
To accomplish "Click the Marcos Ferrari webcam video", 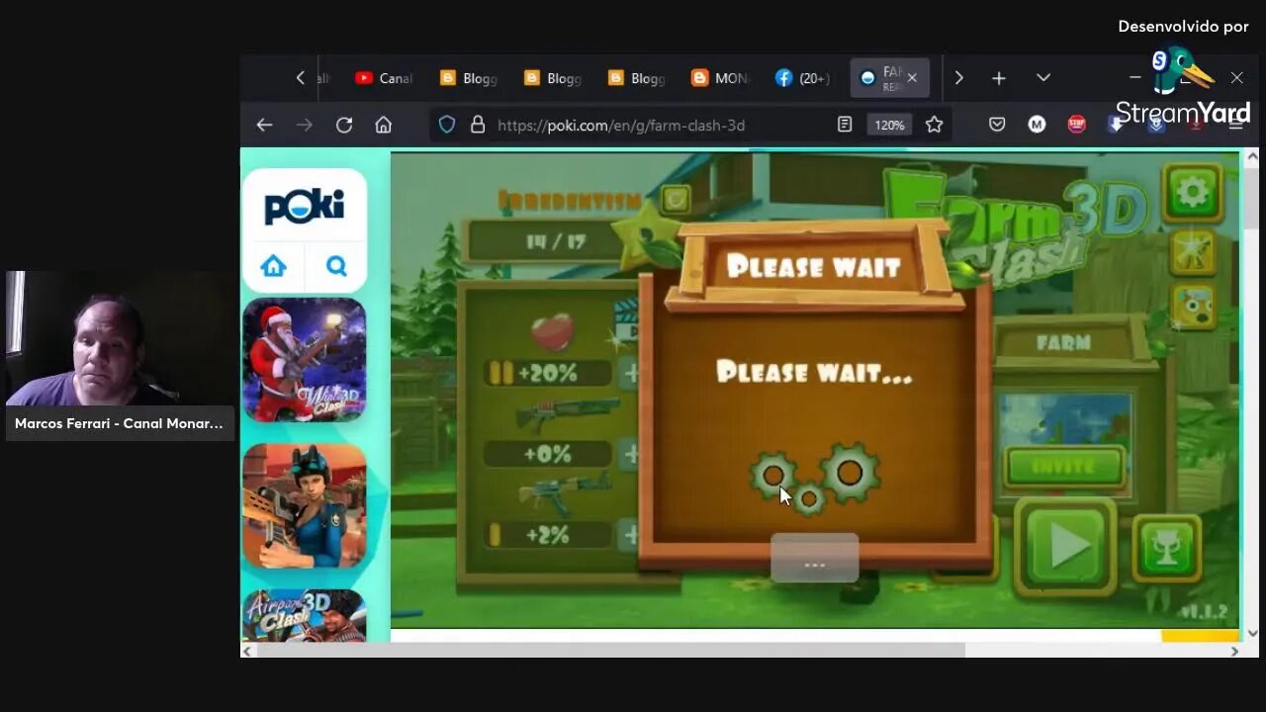I will (x=120, y=338).
